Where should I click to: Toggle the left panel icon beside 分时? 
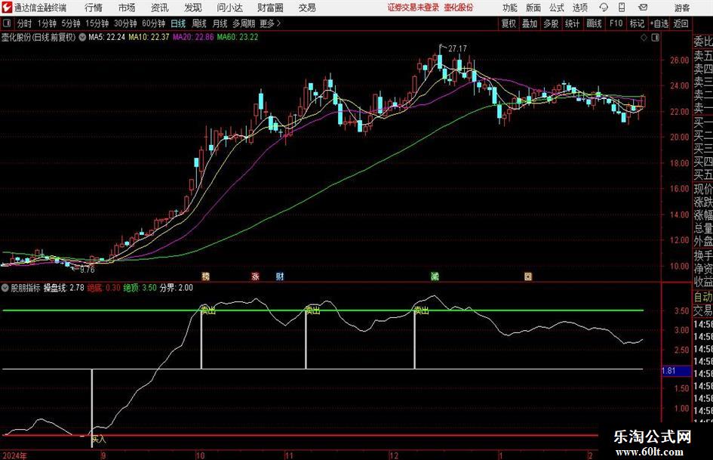coord(7,23)
